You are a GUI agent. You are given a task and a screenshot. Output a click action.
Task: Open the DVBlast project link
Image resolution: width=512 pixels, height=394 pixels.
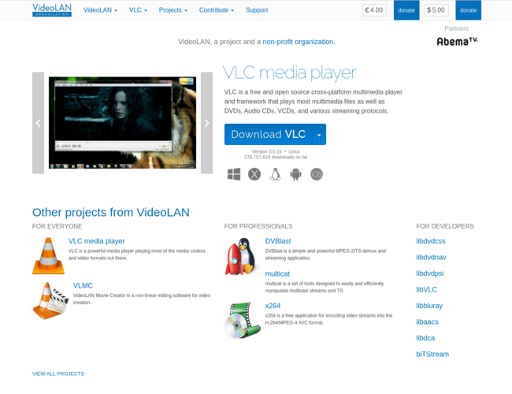278,241
